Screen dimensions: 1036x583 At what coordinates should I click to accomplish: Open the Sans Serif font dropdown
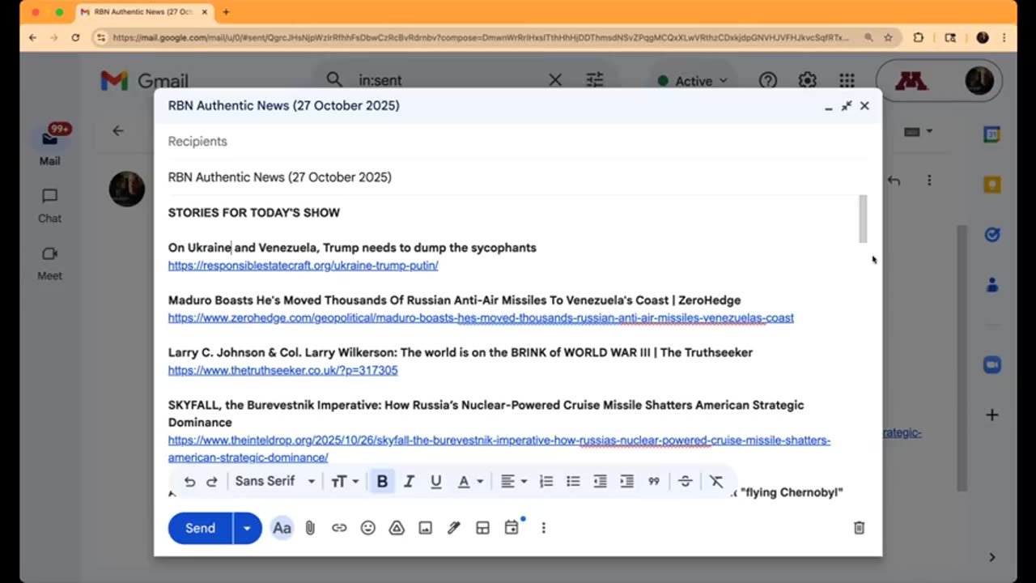click(275, 481)
